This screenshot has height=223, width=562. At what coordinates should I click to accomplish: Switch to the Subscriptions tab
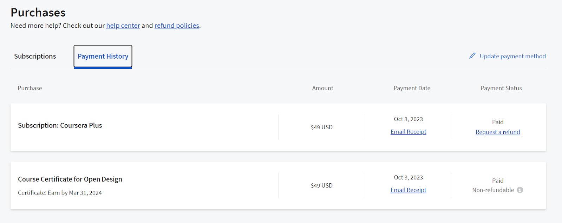coord(35,56)
